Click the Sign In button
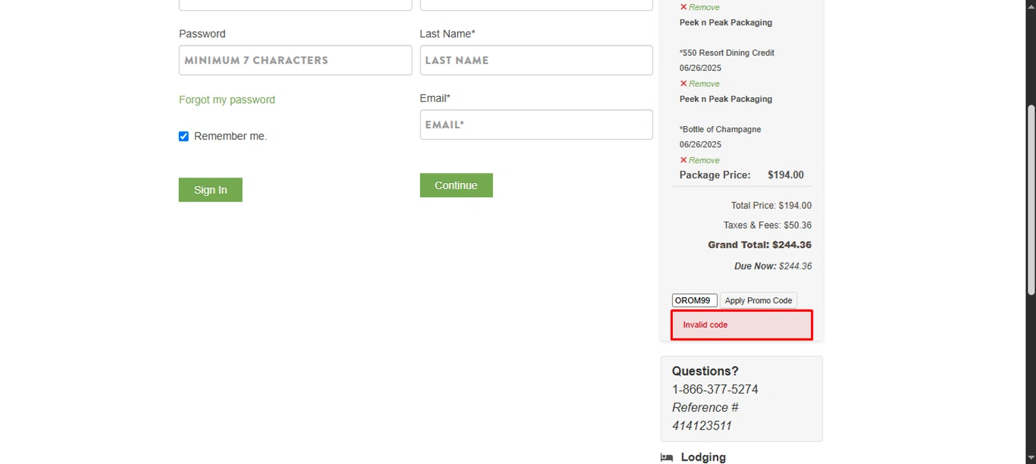This screenshot has width=1036, height=464. tap(211, 190)
